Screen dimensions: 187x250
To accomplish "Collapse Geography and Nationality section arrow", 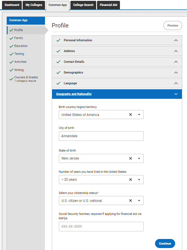I will point(176,94).
